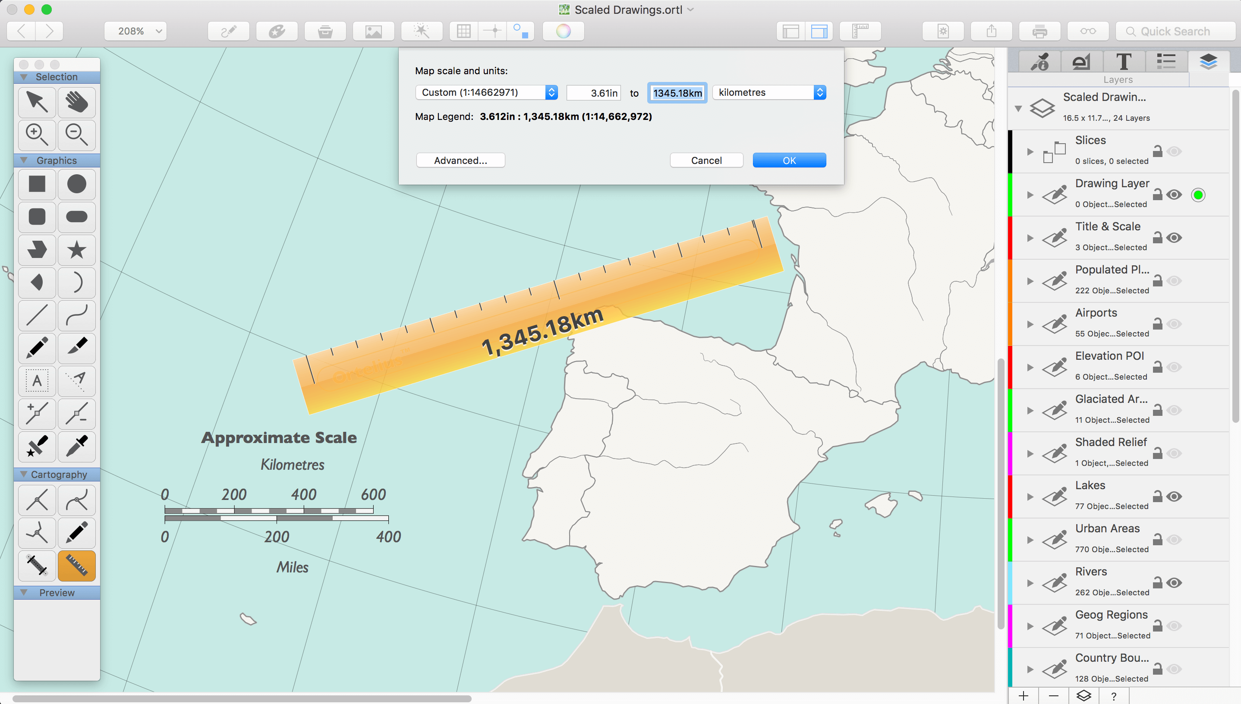Click the 1345.18km distance field

tap(677, 93)
